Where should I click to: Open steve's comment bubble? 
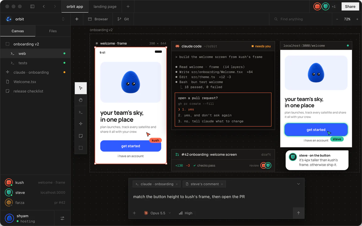[x=317, y=160]
